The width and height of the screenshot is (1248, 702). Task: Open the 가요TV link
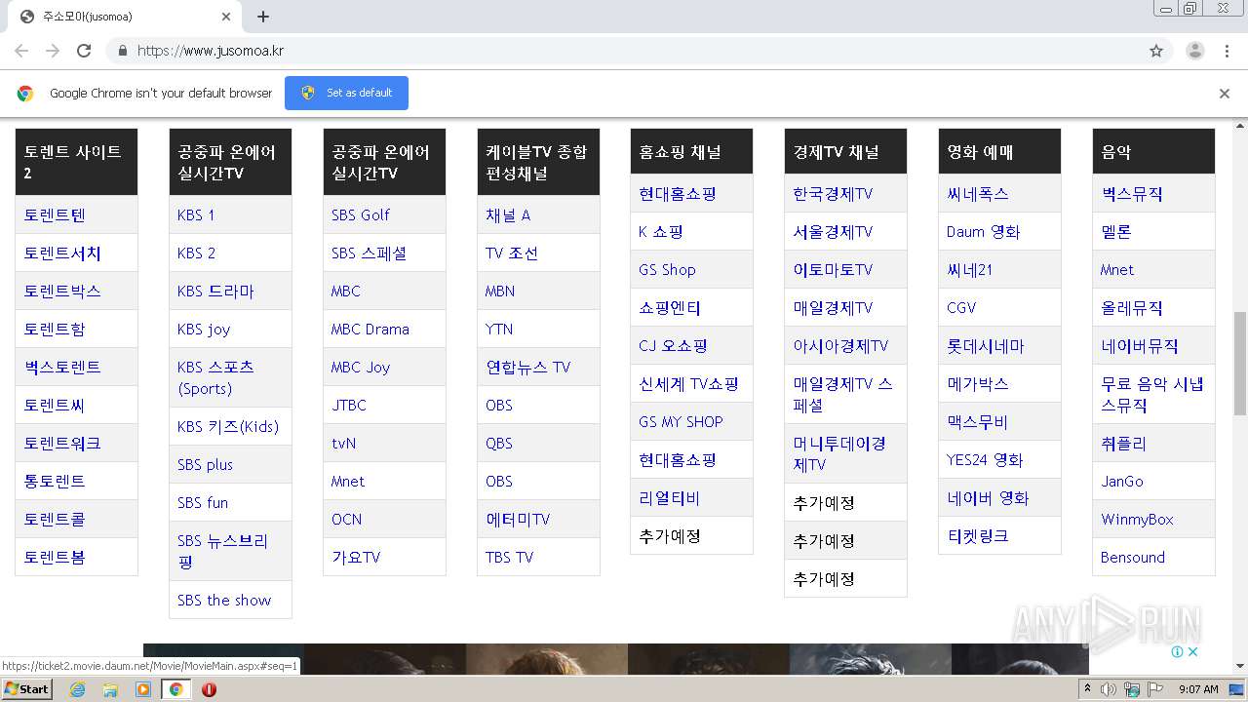356,557
